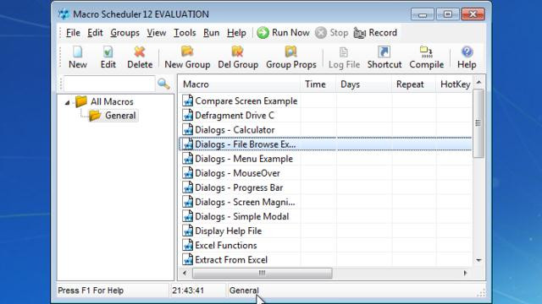Click the New macro toolbar icon
The image size is (542, 304).
tap(77, 57)
